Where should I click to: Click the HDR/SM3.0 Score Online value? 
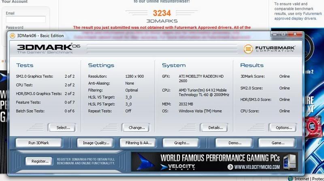284,99
